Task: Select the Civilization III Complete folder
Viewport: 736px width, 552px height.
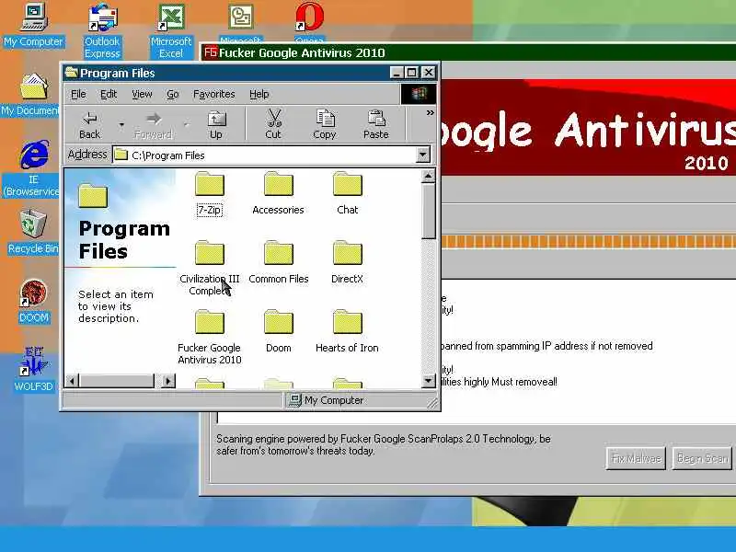Action: pyautogui.click(x=210, y=269)
